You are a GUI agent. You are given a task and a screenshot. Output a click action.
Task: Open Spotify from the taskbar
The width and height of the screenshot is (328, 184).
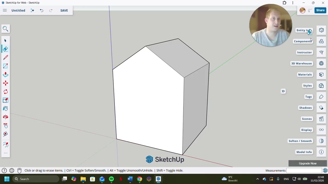(x=111, y=179)
